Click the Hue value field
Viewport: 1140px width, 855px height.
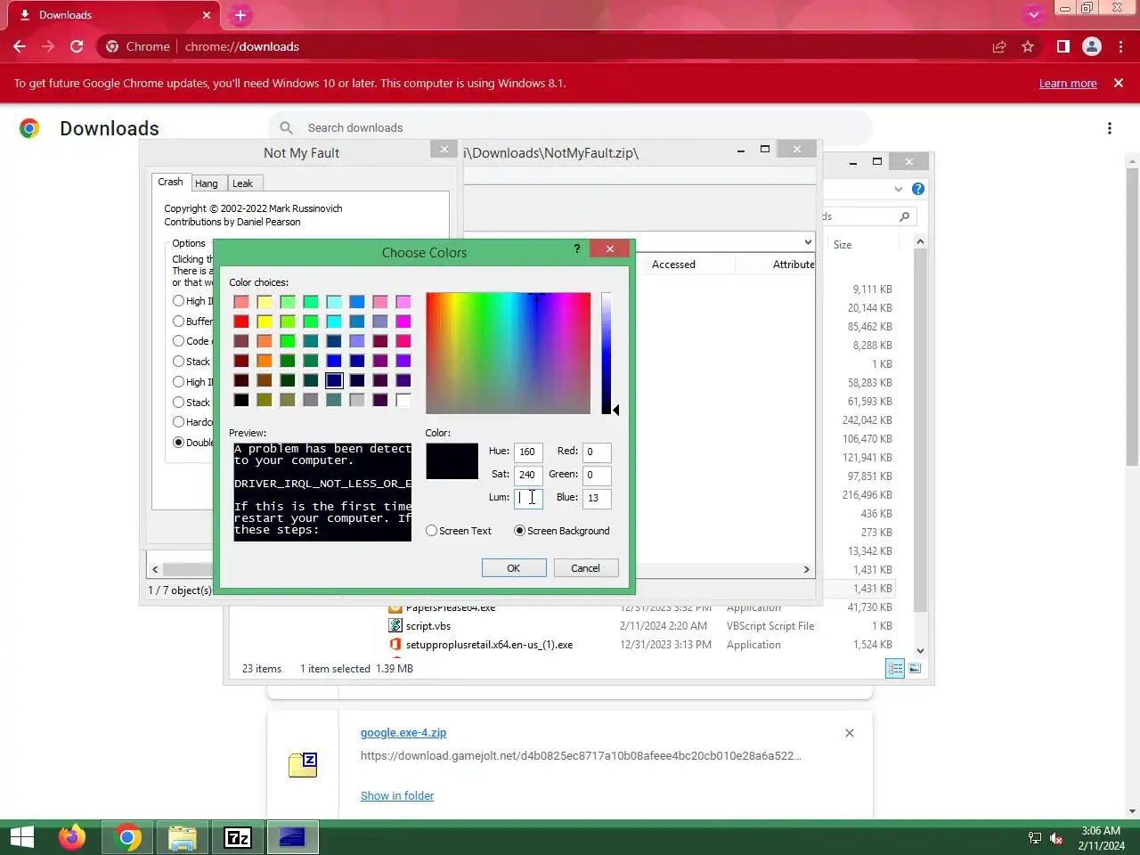pyautogui.click(x=528, y=452)
